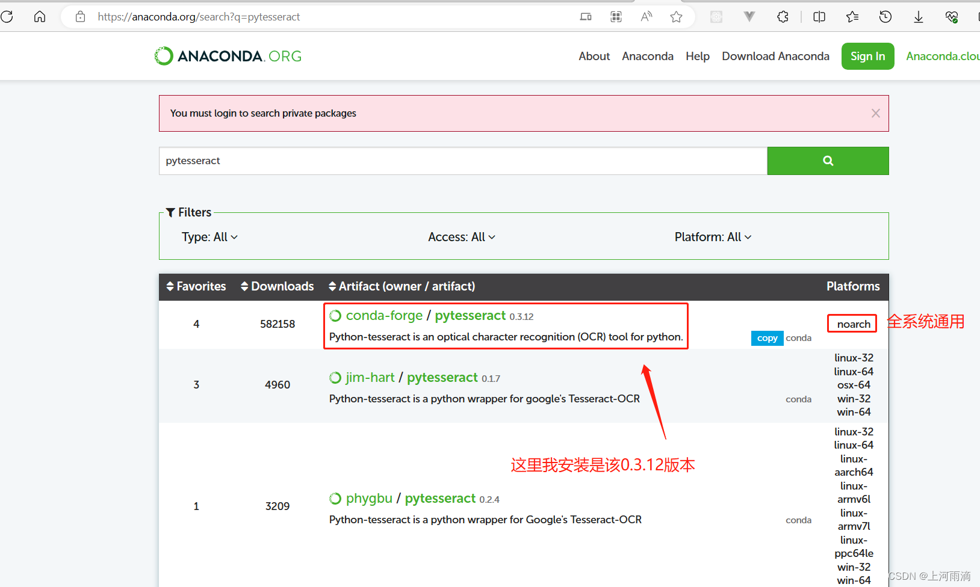The image size is (980, 587).
Task: Click the Filters funnel icon
Action: pyautogui.click(x=170, y=212)
